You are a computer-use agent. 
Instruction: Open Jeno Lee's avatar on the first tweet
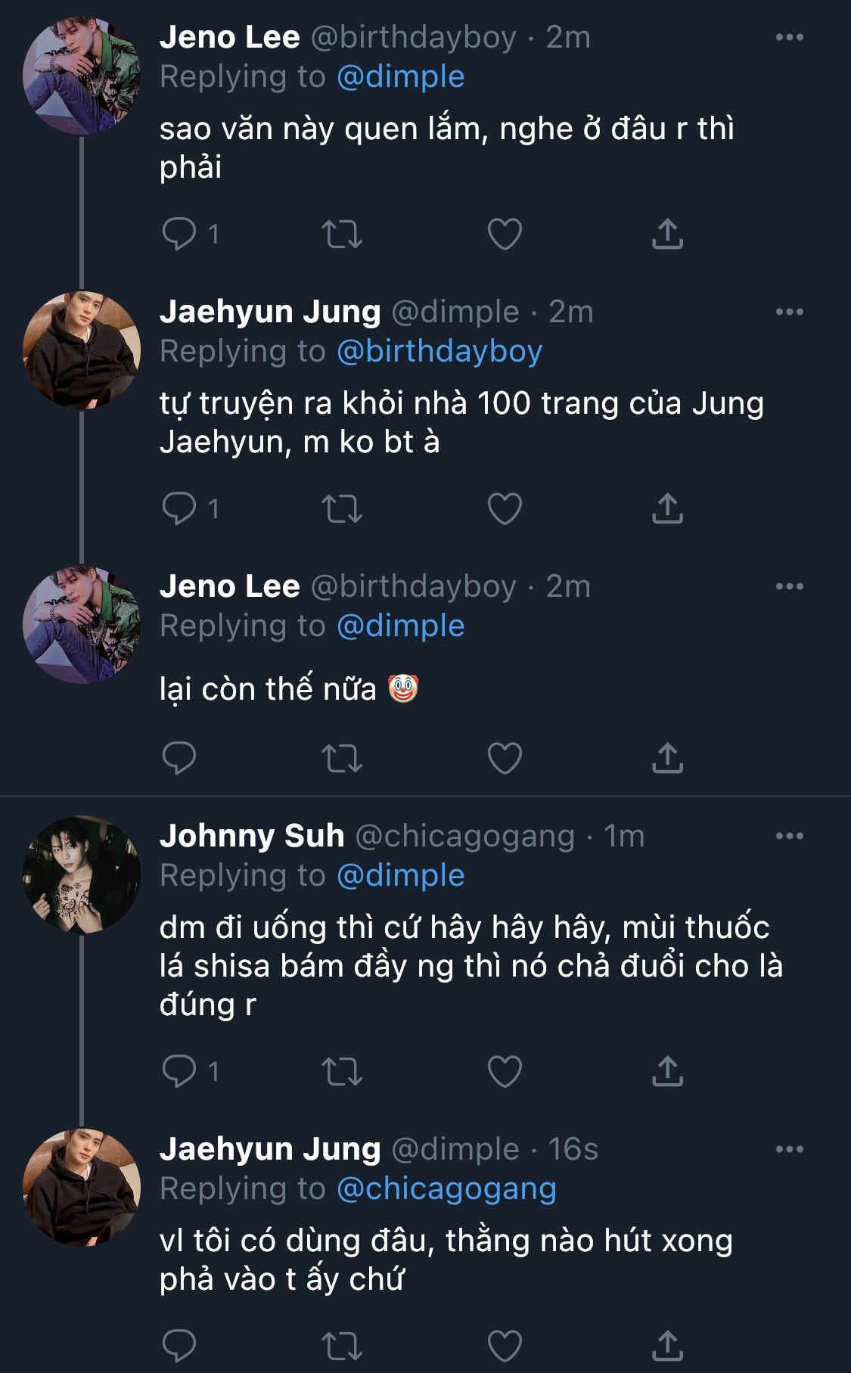(x=82, y=76)
